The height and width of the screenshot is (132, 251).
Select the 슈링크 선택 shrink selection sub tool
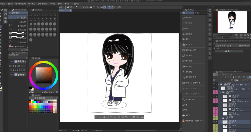(x=18, y=42)
